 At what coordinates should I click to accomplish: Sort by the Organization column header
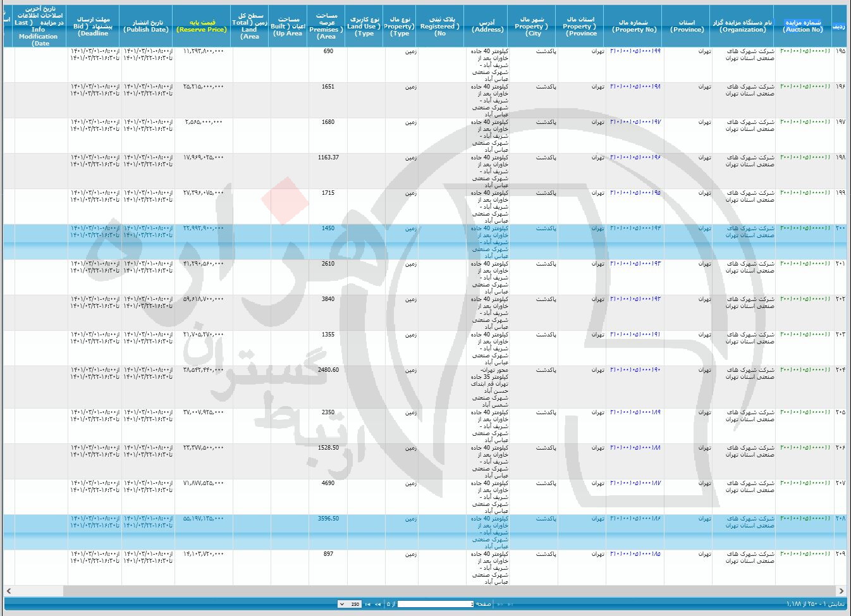743,26
